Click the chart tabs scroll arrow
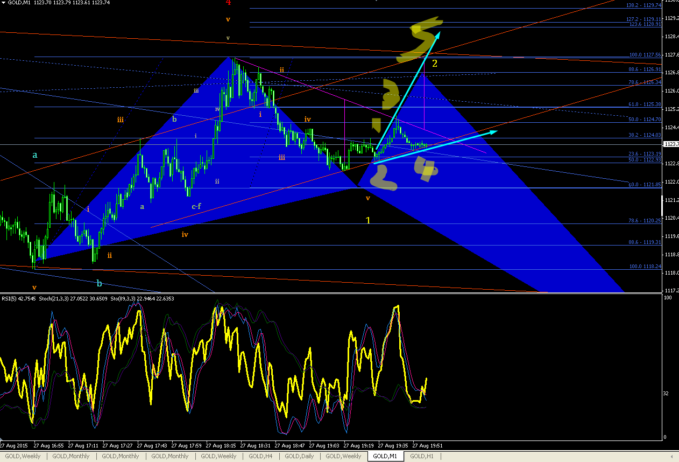This screenshot has width=679, height=462. click(x=671, y=456)
